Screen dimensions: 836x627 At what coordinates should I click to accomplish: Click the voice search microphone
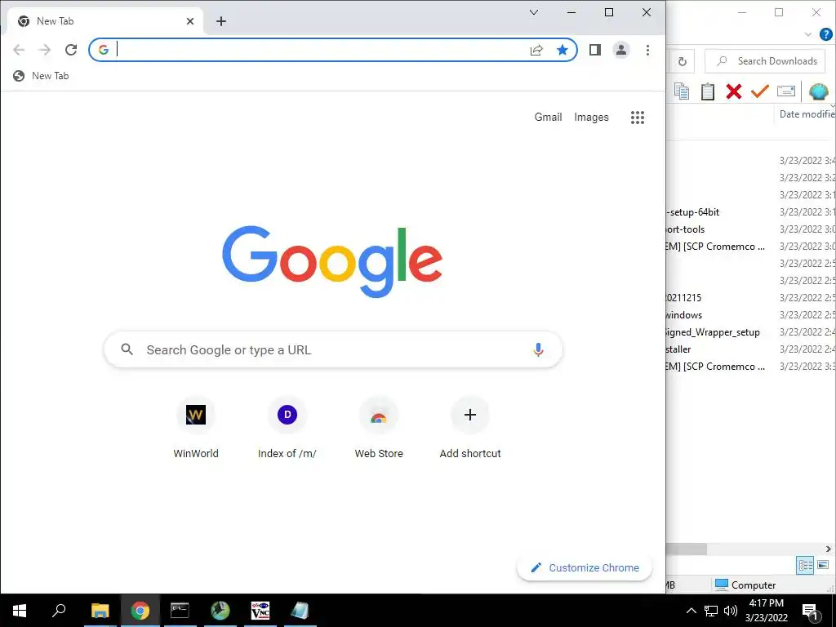click(538, 349)
